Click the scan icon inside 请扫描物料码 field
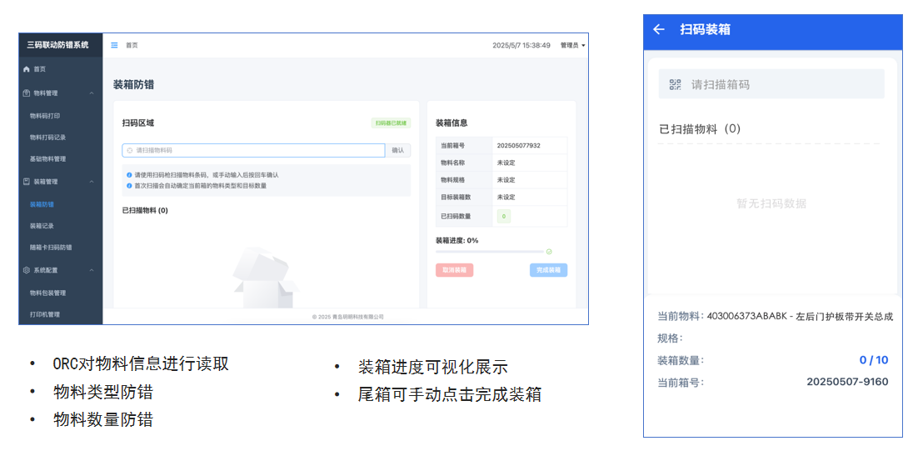Image resolution: width=918 pixels, height=451 pixels. coord(129,151)
